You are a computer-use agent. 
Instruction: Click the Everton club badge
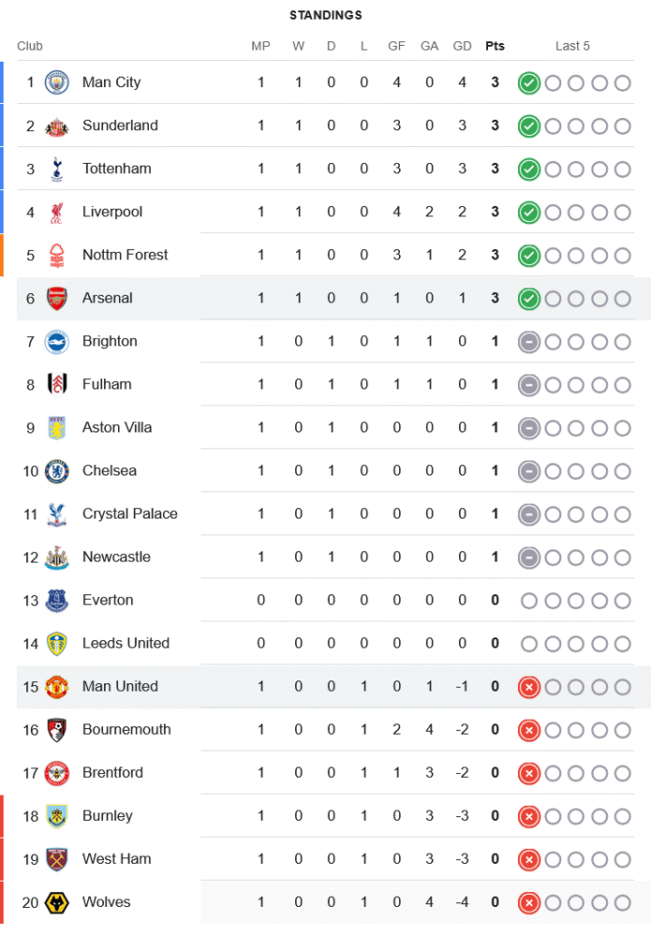[57, 600]
